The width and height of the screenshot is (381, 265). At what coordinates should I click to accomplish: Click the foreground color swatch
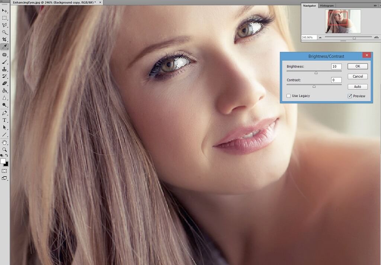tap(3, 161)
